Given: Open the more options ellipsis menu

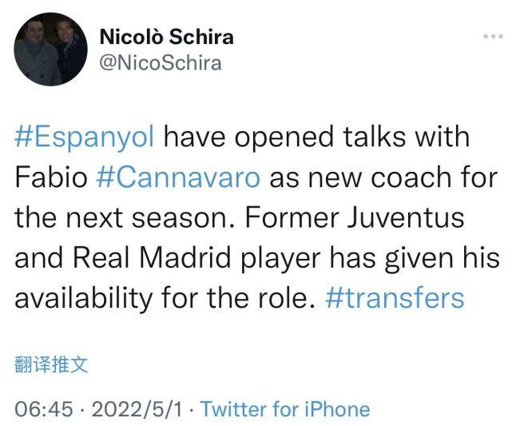Looking at the screenshot, I should tap(491, 38).
